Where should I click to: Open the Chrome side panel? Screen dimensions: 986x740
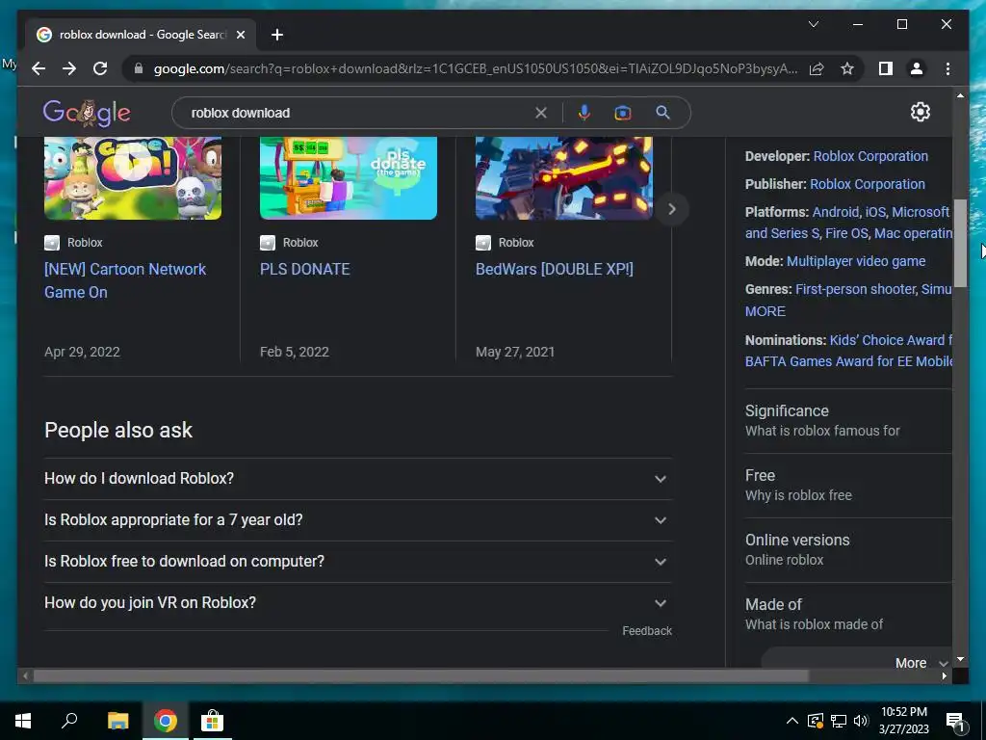pyautogui.click(x=886, y=68)
